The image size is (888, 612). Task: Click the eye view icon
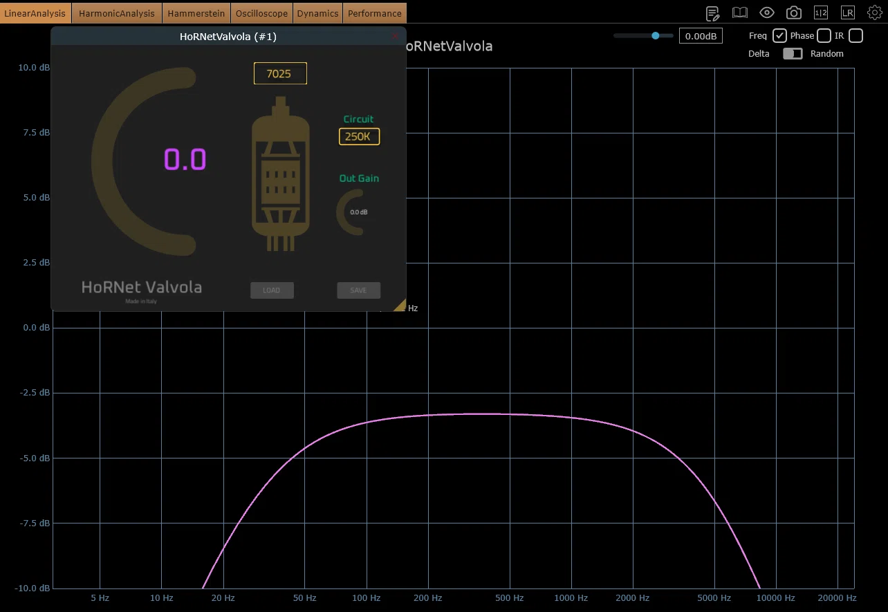767,13
